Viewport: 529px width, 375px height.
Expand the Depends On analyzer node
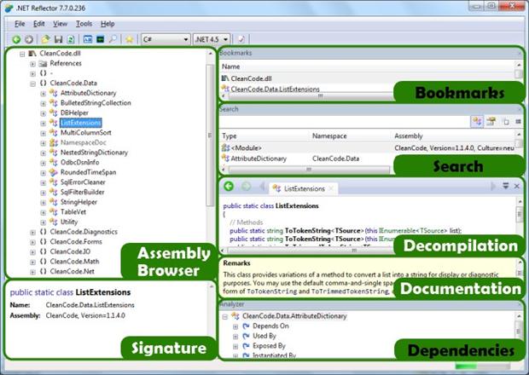[235, 326]
